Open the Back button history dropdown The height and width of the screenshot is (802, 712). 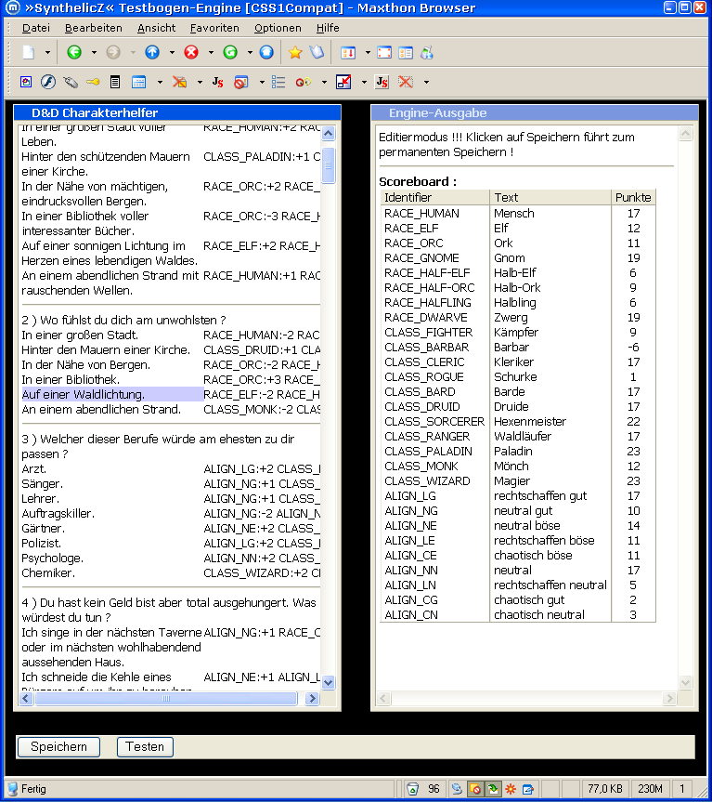pos(94,52)
